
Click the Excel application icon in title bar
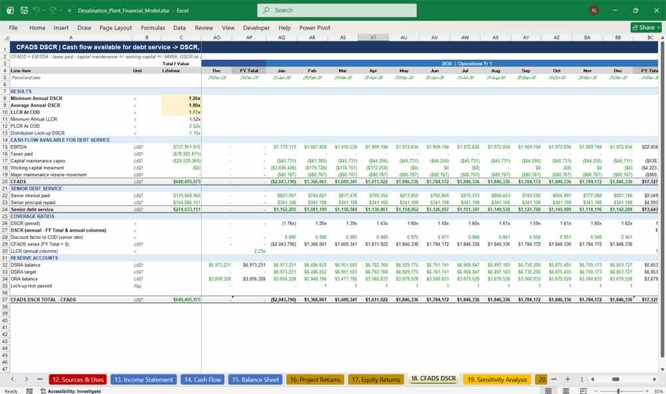pos(10,10)
